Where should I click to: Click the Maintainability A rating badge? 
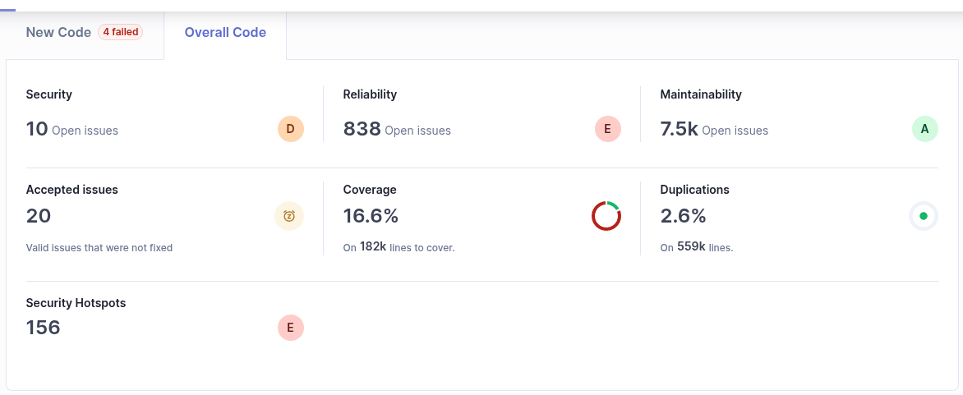[x=924, y=129]
